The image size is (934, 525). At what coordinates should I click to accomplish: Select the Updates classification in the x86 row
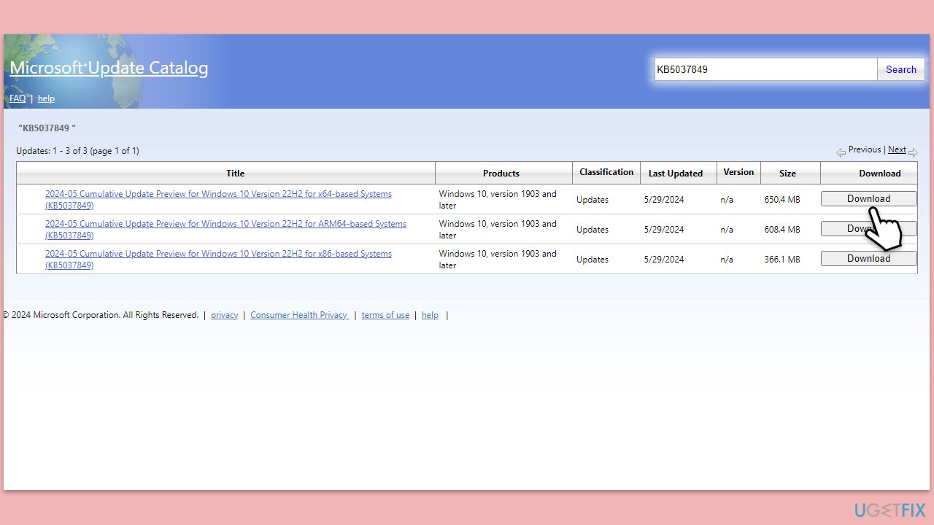point(593,260)
